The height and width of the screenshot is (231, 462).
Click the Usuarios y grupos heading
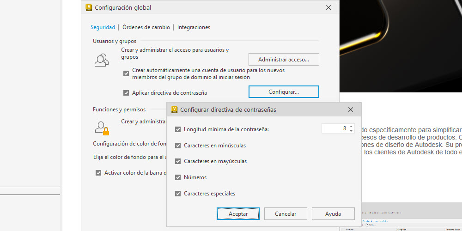115,41
